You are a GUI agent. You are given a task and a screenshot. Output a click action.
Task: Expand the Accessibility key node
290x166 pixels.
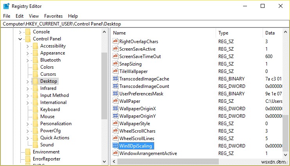pyautogui.click(x=27, y=46)
